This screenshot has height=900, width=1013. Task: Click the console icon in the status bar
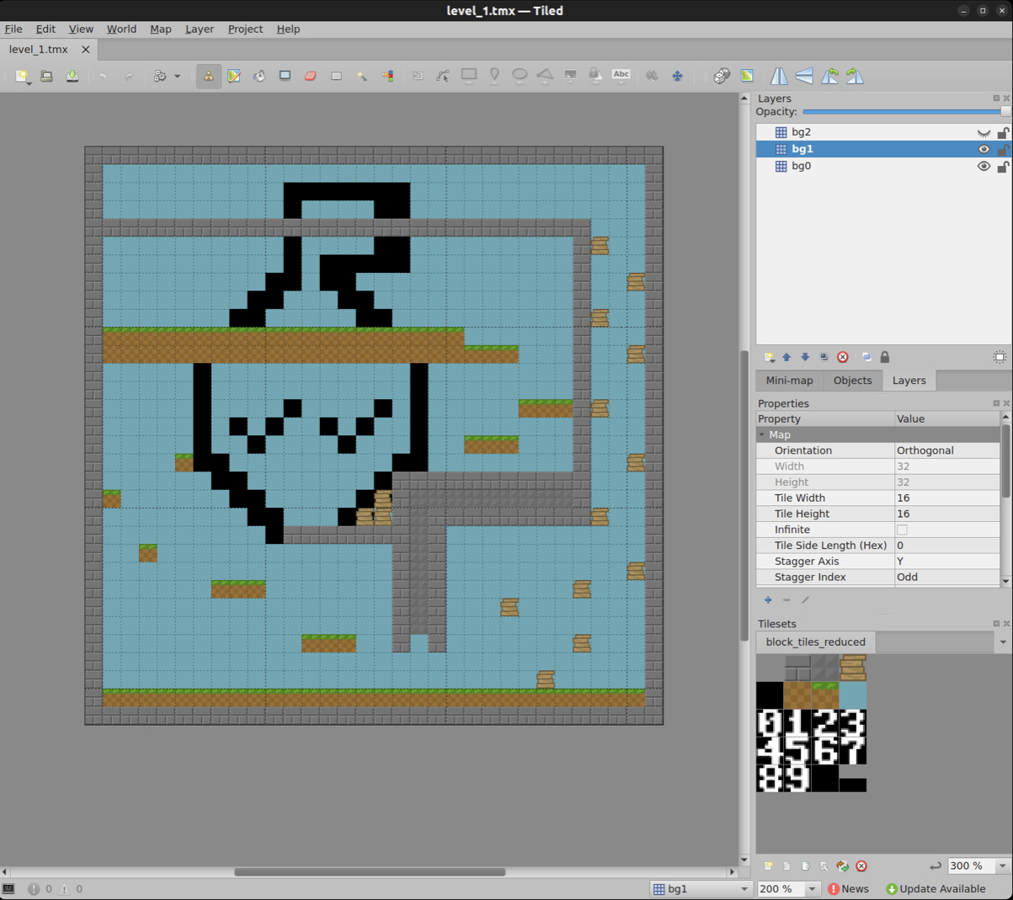pyautogui.click(x=8, y=888)
